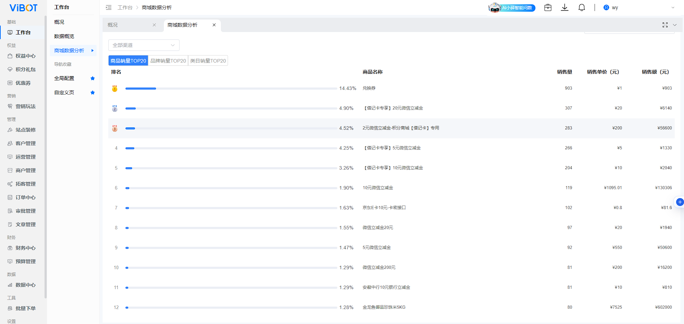Click the ViBOT logo

click(23, 8)
